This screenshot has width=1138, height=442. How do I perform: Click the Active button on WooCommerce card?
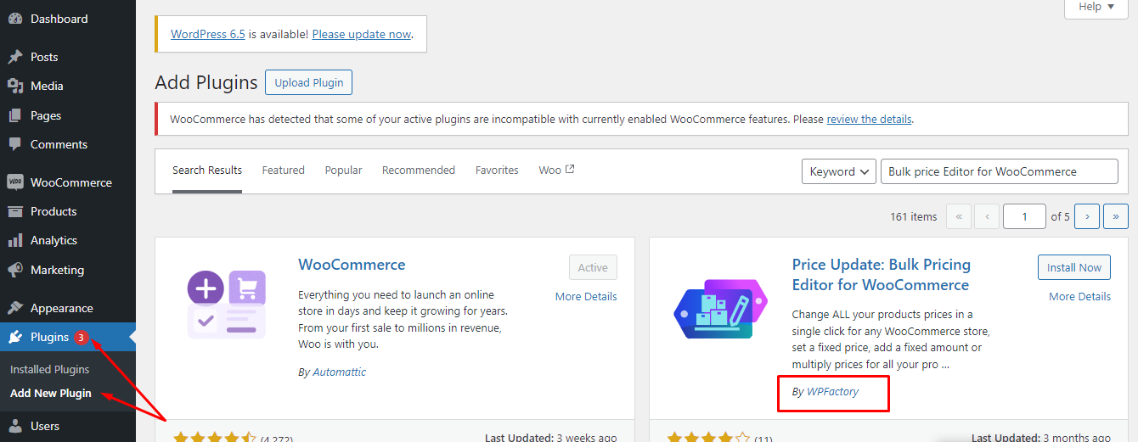pos(593,267)
